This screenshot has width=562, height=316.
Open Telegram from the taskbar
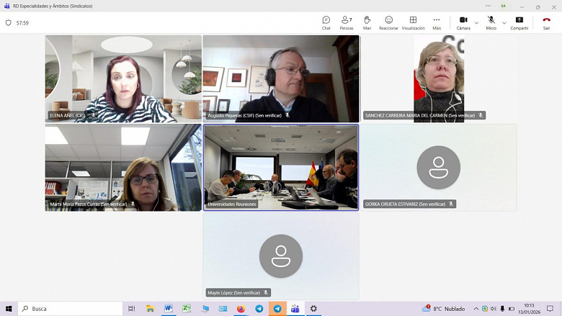(x=277, y=308)
